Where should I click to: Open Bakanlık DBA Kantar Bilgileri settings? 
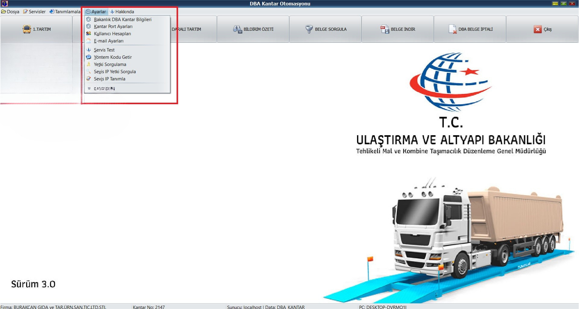point(128,19)
